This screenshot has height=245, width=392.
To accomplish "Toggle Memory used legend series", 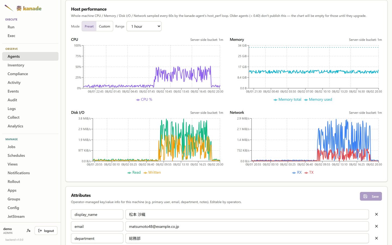I will tap(318, 99).
